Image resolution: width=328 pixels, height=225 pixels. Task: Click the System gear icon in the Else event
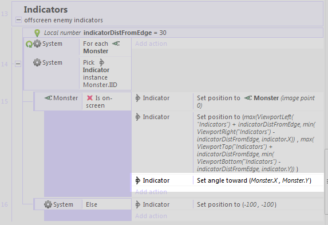pos(48,204)
